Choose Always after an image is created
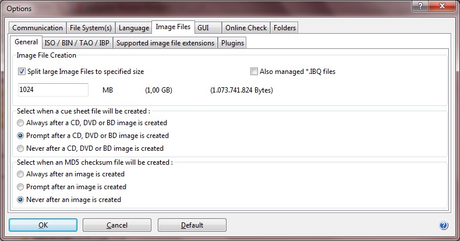Screen dimensions: 460x241 pos(21,174)
